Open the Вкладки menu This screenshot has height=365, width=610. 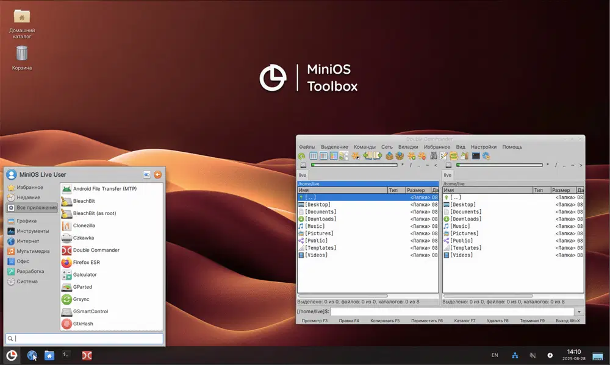(408, 147)
